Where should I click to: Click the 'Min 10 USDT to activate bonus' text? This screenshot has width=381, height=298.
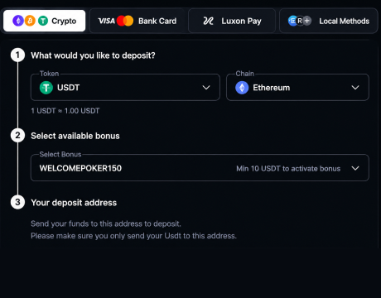[288, 169]
